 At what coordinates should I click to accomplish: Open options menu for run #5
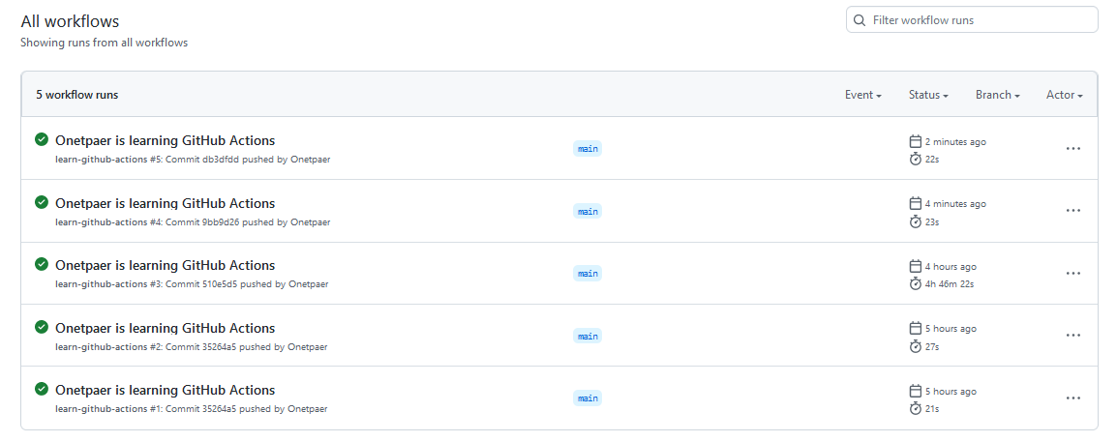pos(1072,149)
